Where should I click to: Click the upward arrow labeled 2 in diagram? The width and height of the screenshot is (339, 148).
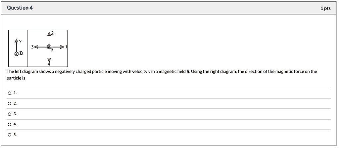(49, 38)
